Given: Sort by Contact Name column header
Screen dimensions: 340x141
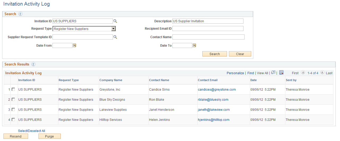Looking at the screenshot, I should (x=159, y=80).
